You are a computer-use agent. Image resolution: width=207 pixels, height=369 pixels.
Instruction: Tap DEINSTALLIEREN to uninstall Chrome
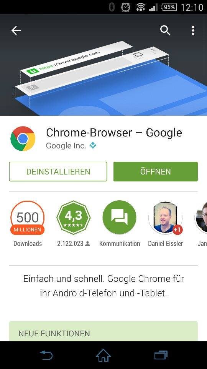[x=58, y=171]
